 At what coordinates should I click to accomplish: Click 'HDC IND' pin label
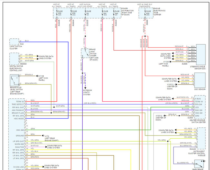point(20,130)
